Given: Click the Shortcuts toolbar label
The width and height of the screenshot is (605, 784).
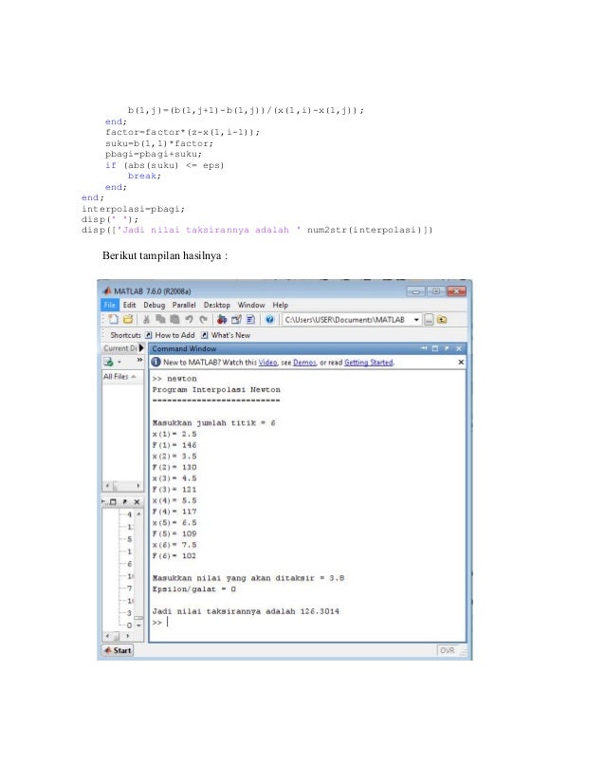Looking at the screenshot, I should (125, 335).
